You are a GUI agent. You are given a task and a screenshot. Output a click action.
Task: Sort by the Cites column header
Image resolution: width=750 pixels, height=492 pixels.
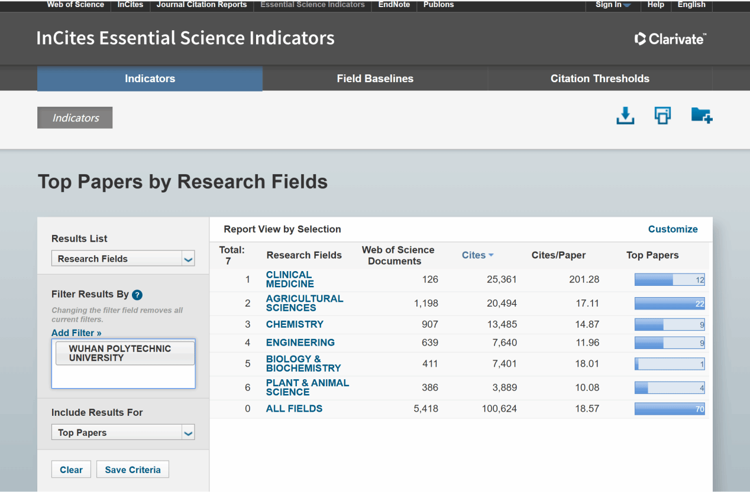[477, 255]
